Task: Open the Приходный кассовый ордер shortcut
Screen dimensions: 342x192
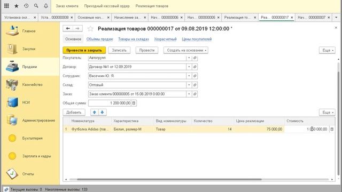Action: pos(107,6)
